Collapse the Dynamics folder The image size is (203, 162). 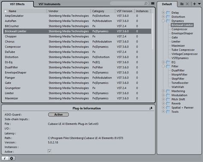tap(163, 21)
